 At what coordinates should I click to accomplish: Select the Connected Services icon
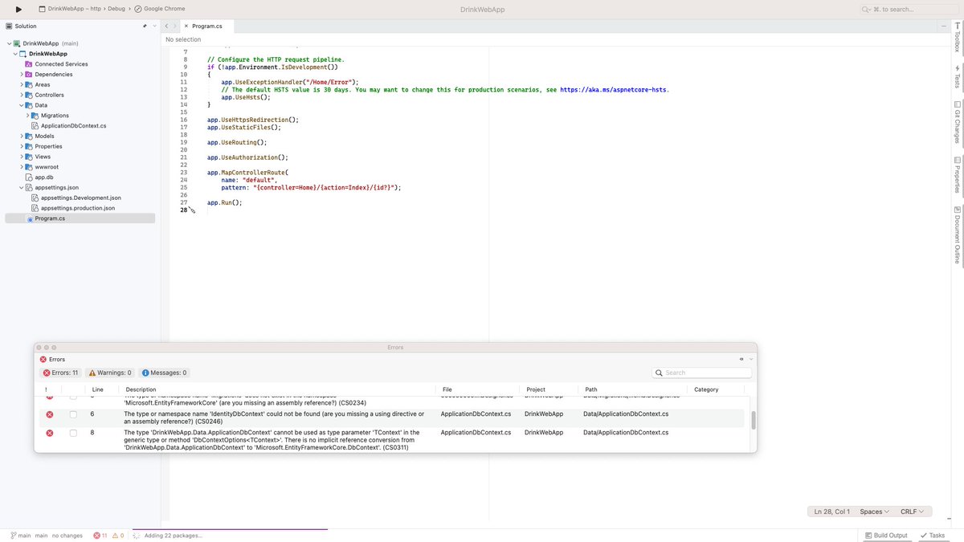tap(29, 64)
